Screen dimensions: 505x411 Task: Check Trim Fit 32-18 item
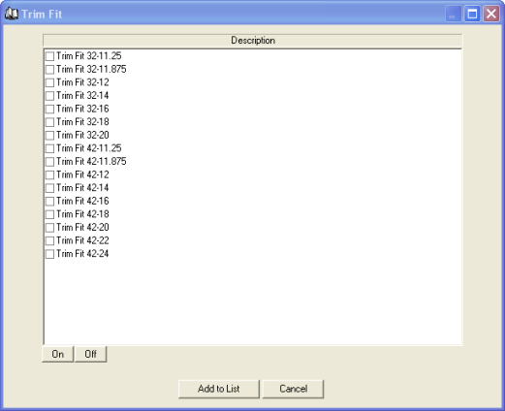(x=49, y=122)
